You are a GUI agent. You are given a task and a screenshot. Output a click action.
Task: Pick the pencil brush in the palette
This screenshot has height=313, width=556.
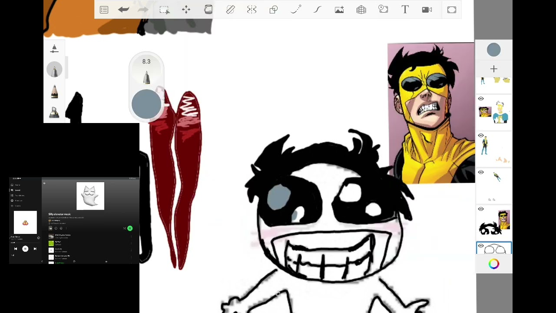(x=54, y=92)
